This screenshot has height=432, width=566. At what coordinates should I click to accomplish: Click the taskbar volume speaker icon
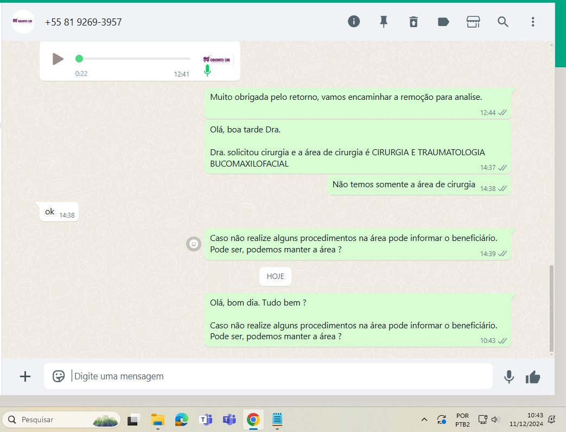495,420
